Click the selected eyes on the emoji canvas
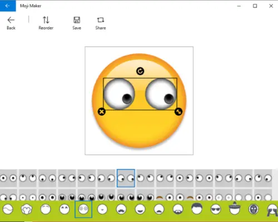 (140, 94)
